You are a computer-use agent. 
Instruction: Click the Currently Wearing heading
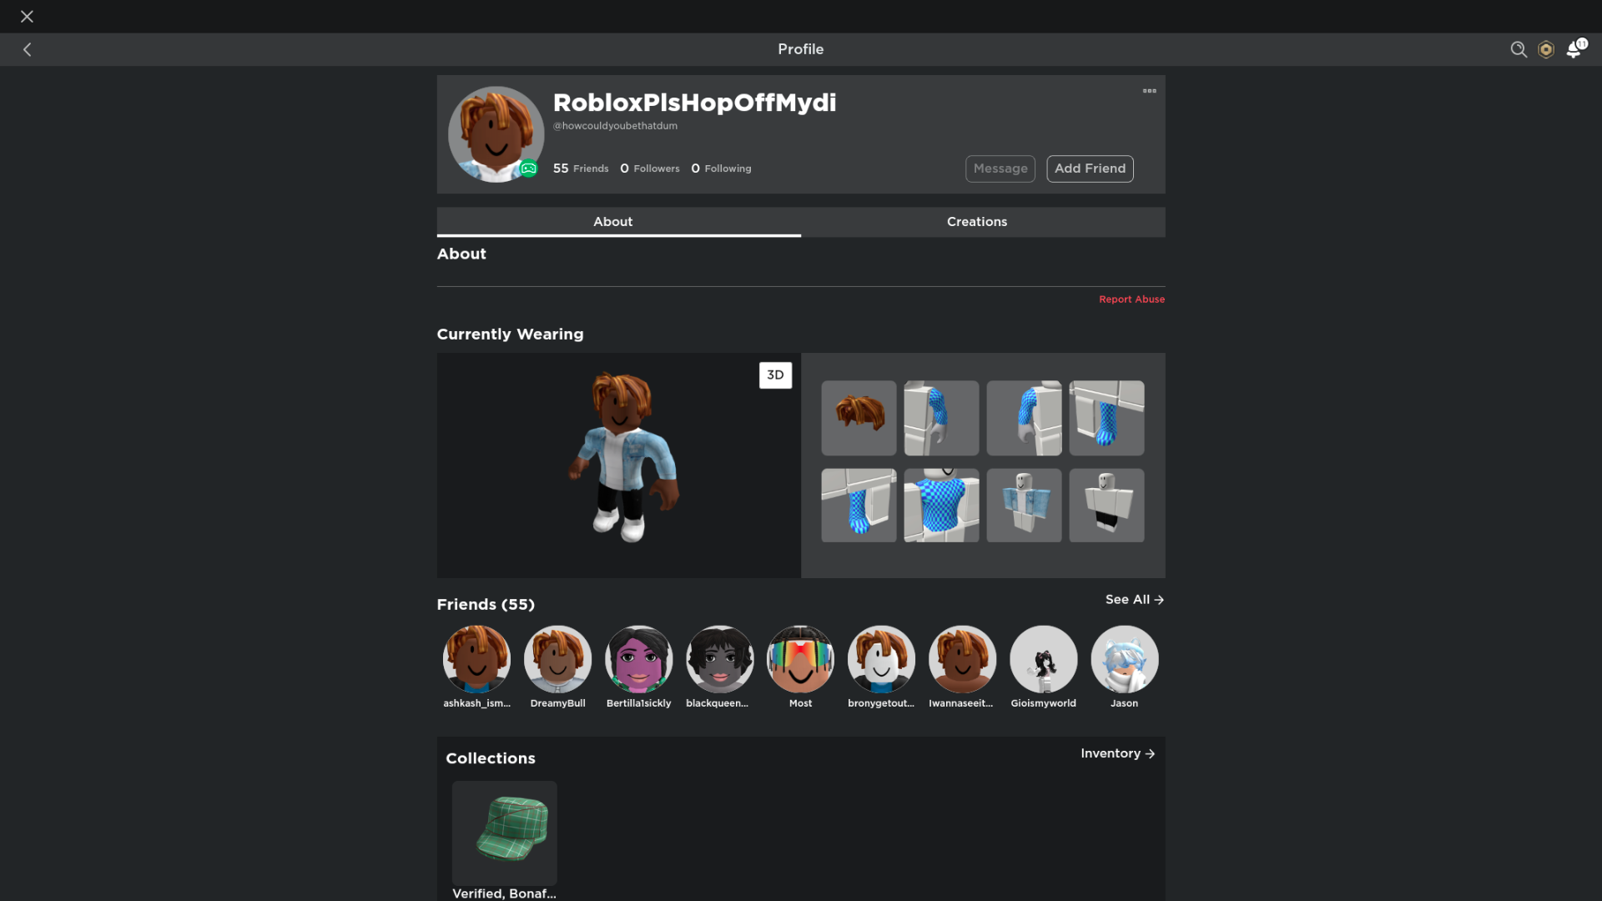[x=510, y=335]
